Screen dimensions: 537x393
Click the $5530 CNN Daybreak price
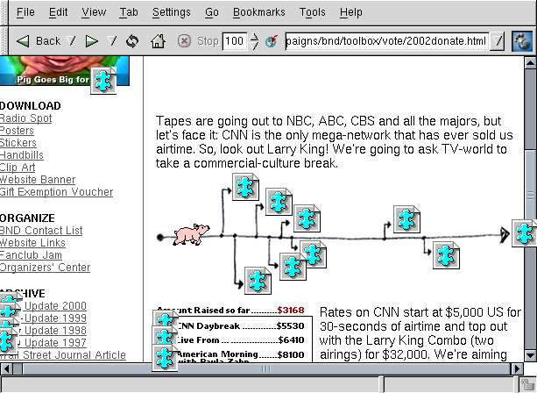tap(291, 325)
